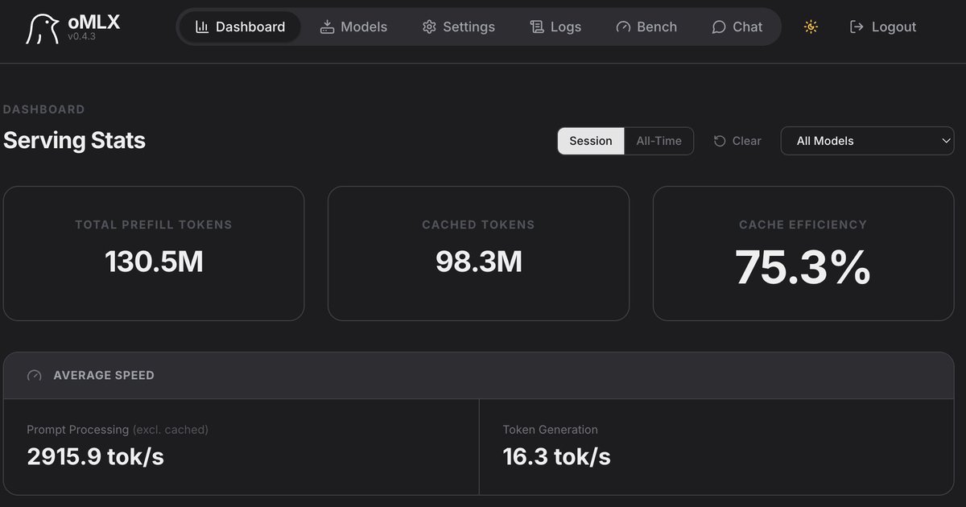
Task: Log out using the Logout link
Action: 883,27
